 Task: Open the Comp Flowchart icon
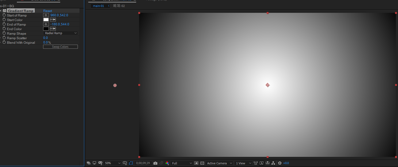pos(273,163)
